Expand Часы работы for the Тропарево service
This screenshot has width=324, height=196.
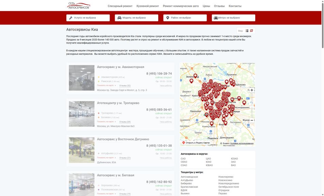[166, 121]
